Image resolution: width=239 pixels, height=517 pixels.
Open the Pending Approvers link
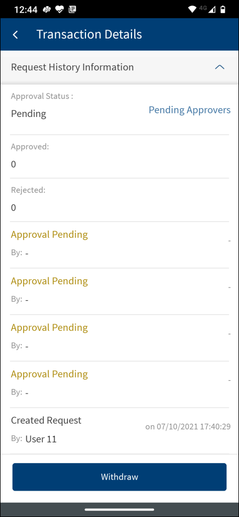190,110
